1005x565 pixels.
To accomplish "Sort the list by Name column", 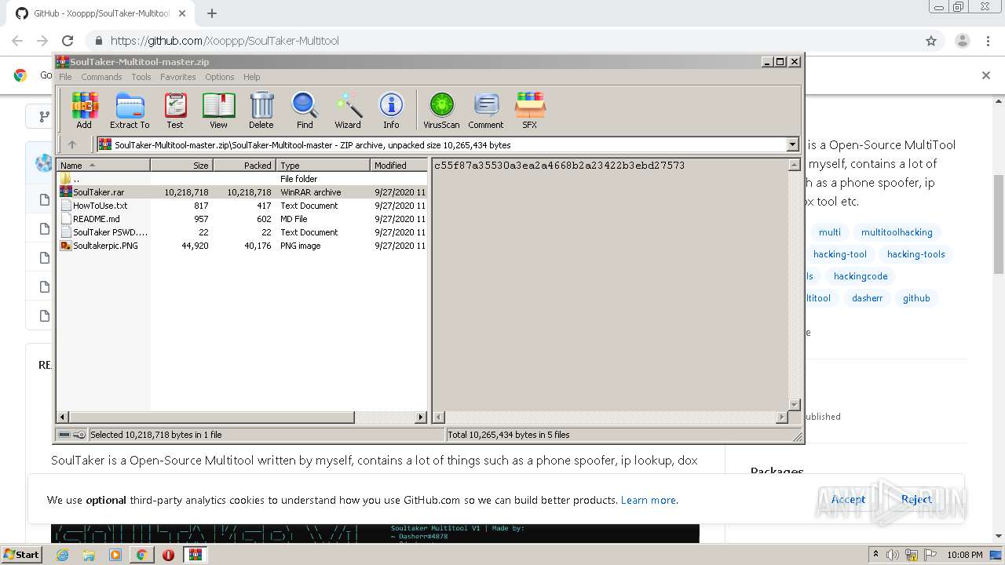I will click(x=104, y=166).
